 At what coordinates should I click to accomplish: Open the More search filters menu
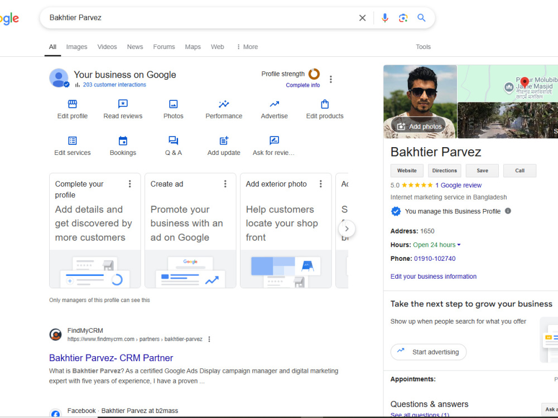247,47
